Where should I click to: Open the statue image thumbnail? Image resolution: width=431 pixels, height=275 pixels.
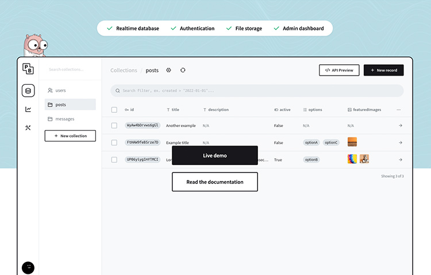tap(364, 159)
